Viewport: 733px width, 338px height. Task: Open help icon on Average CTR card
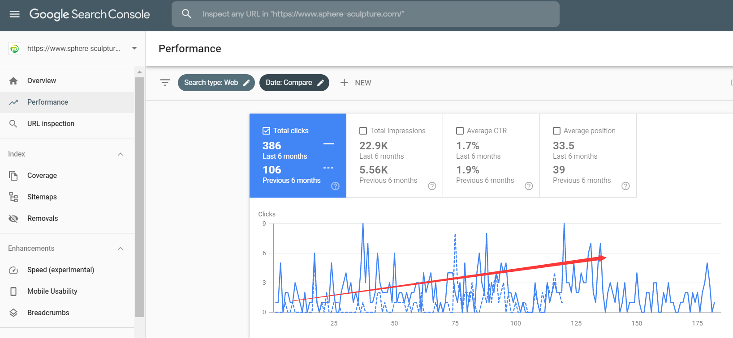pyautogui.click(x=529, y=186)
